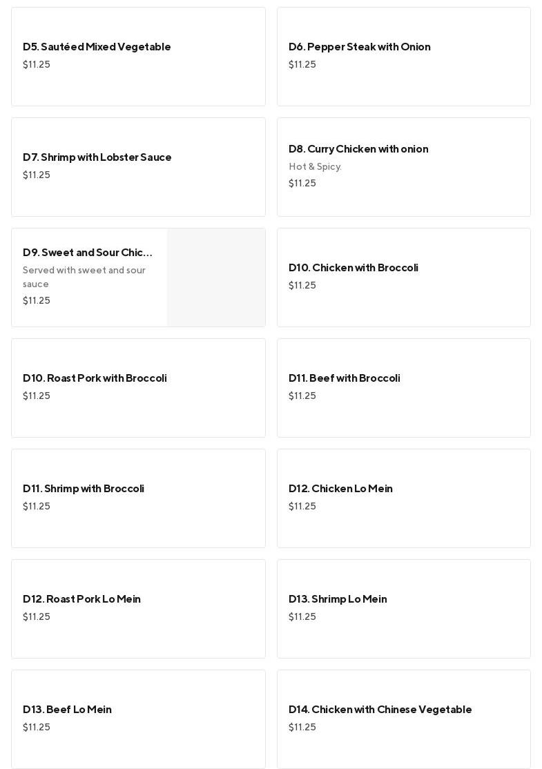
Task: Open D8. Curry Chicken with onion
Action: [x=358, y=149]
